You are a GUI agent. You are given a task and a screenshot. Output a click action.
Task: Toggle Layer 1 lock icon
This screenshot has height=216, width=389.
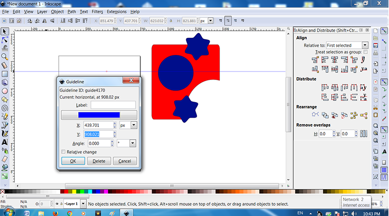(x=61, y=204)
